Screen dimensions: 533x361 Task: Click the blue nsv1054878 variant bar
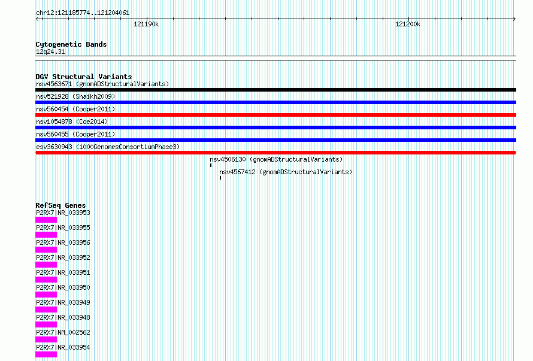pyautogui.click(x=275, y=128)
